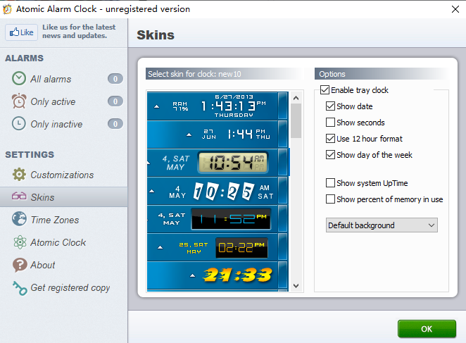Screen dimensions: 466x343
Task: Enable the Show seconds checkbox
Action: pyautogui.click(x=331, y=123)
